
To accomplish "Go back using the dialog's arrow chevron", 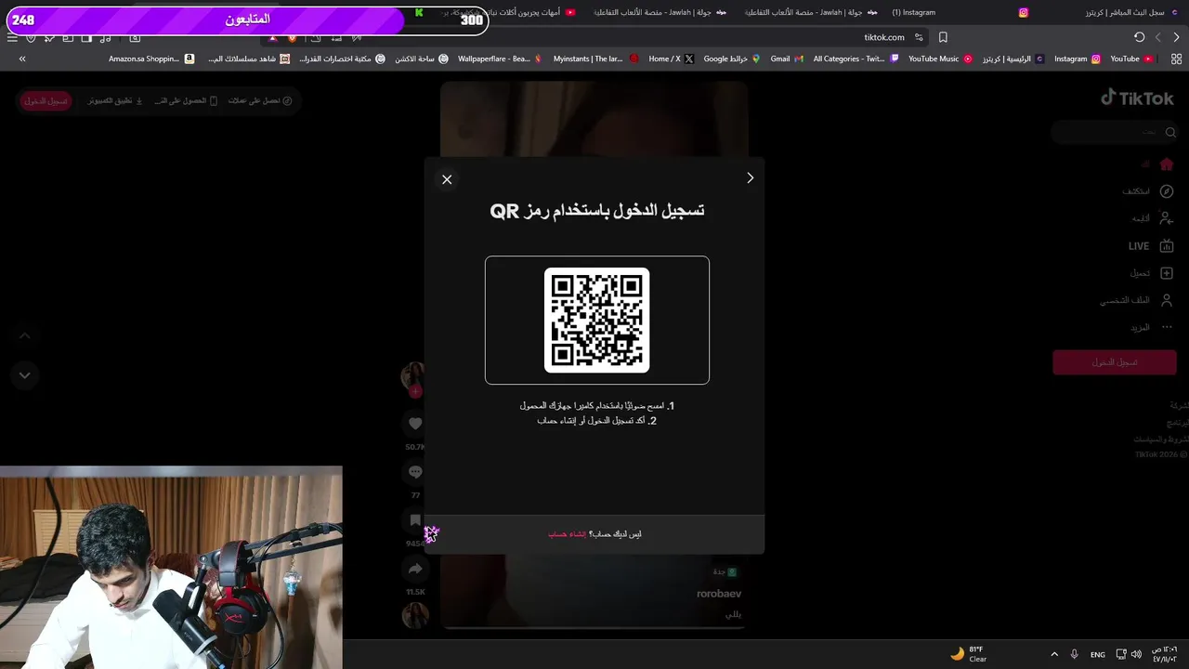I will 750,177.
